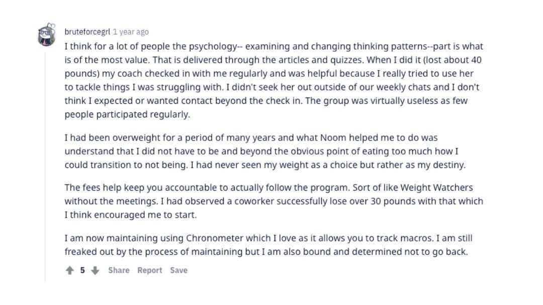Viewport: 543px width, 305px height.
Task: Click the text "people participated regularly."
Action: point(127,114)
